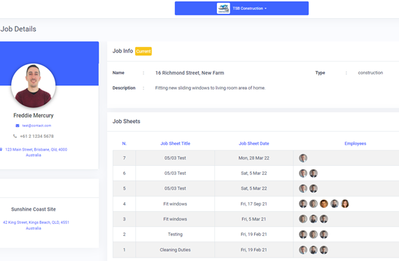Viewport: 399px width, 261px height.
Task: Click the fifth avatar in the Fri, 17 Sep 21 row
Action: (x=345, y=204)
